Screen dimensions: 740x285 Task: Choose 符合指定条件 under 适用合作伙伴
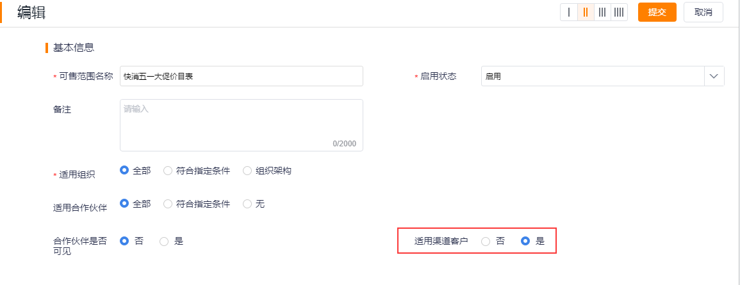(197, 203)
